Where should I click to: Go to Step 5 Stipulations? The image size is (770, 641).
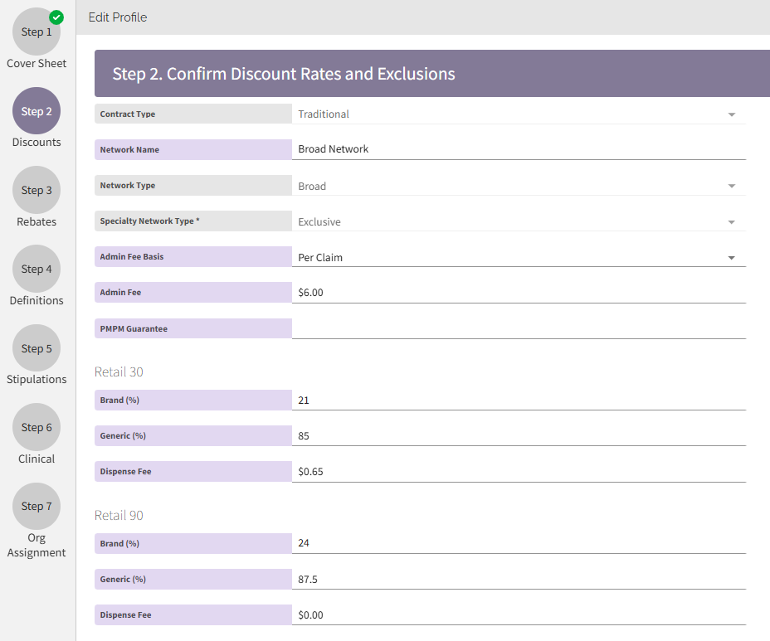[x=36, y=347]
